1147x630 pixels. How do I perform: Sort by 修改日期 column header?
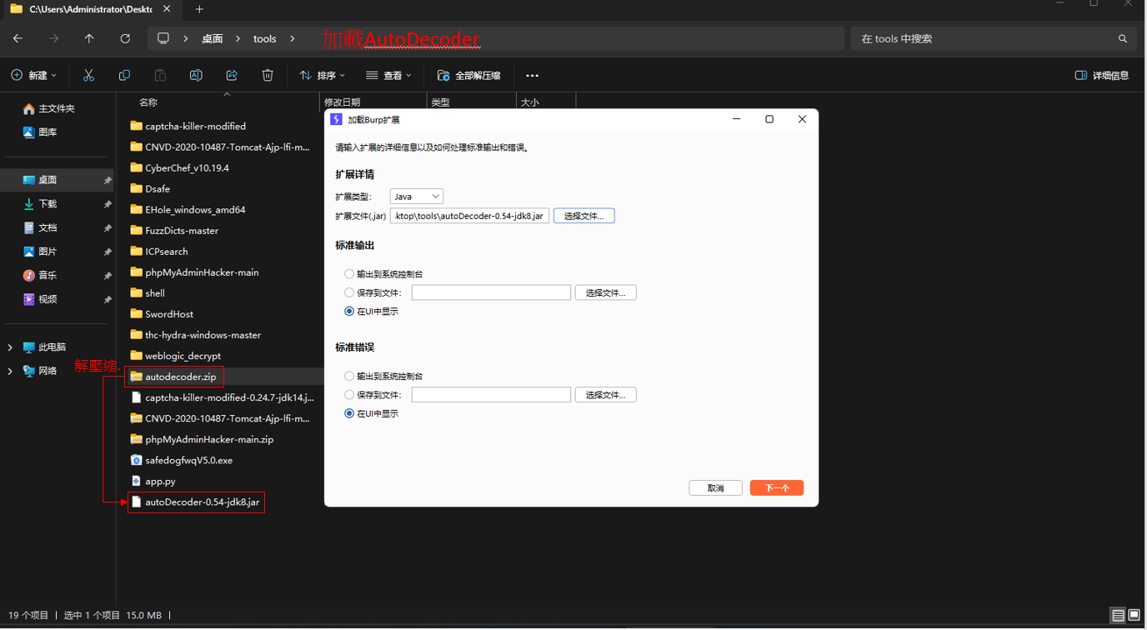click(x=343, y=102)
